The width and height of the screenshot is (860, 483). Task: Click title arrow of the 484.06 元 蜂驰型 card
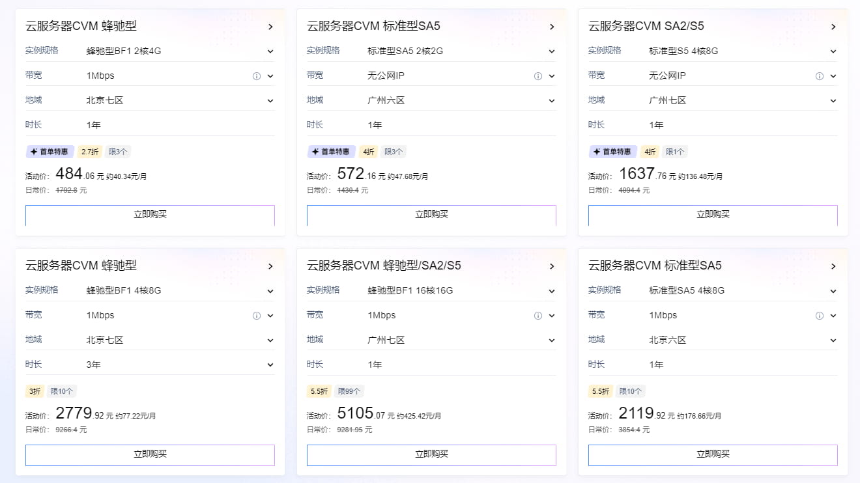[270, 27]
